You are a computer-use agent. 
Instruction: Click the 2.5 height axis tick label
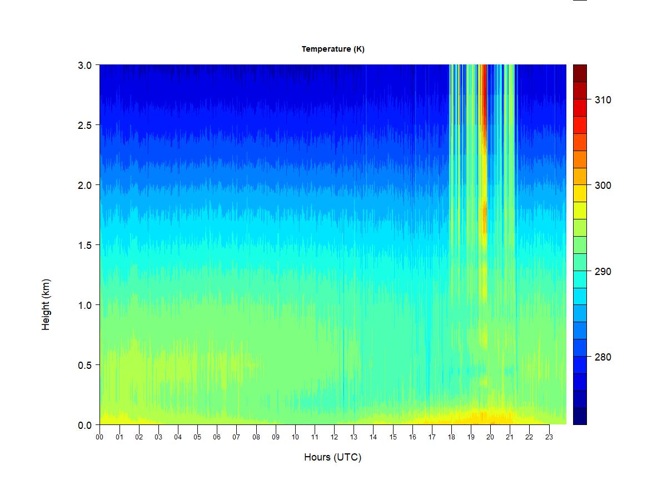pos(84,125)
